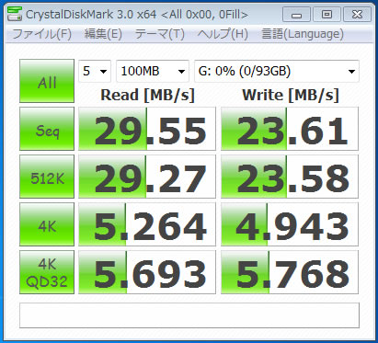Image resolution: width=378 pixels, height=343 pixels.
Task: Open the 100MB test size dropdown
Action: click(153, 72)
